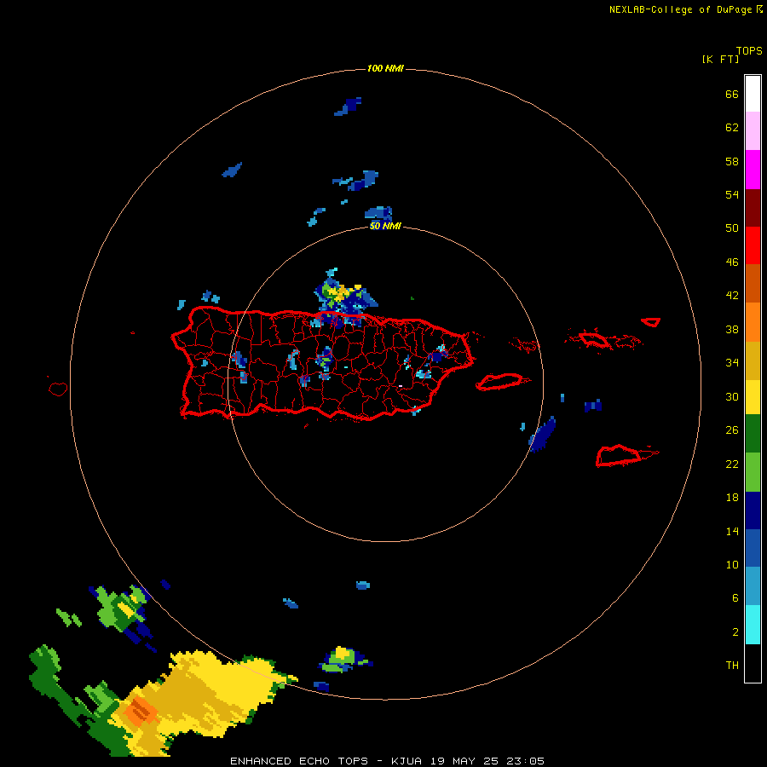Click legend value "50"
This screenshot has width=767, height=767.
(732, 228)
